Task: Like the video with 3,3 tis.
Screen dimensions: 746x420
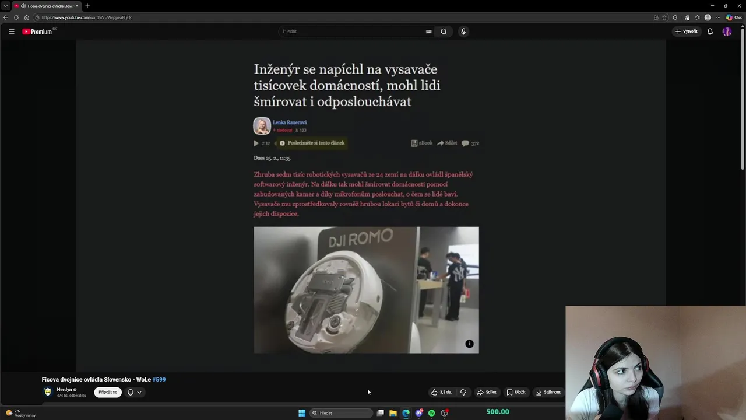Action: pos(441,392)
